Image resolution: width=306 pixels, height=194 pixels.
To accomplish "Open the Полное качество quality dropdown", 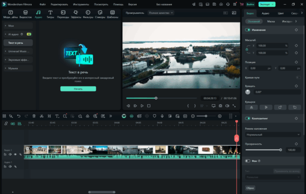I will tap(161, 13).
